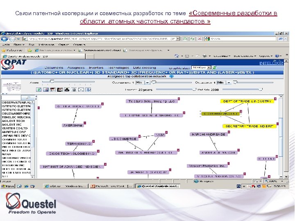Open the zoom level 100% dropdown in status bar
Screen dimensions: 295x221
point(282,181)
